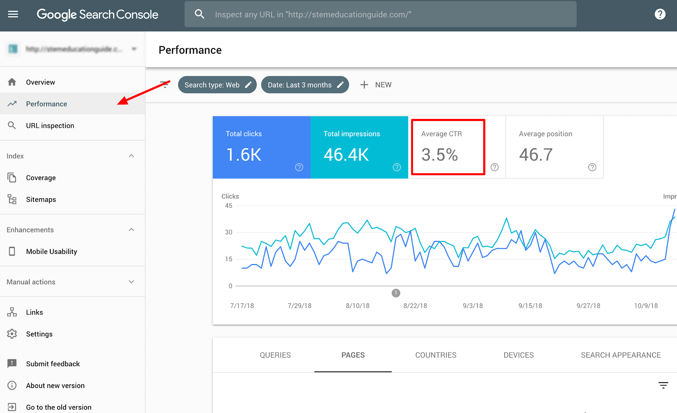Click the Settings gear icon

pos(12,334)
